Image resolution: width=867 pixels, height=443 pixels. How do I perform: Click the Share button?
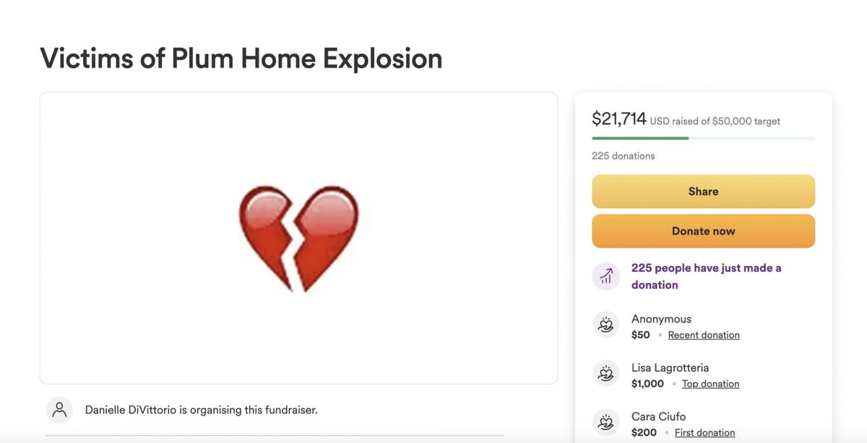(x=703, y=191)
